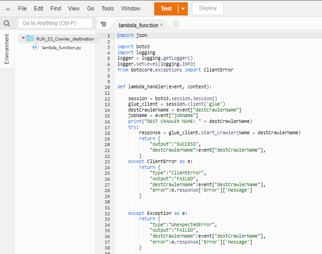Focus the Go to Anything search field
Viewport: 322px width, 254px height.
tap(55, 23)
